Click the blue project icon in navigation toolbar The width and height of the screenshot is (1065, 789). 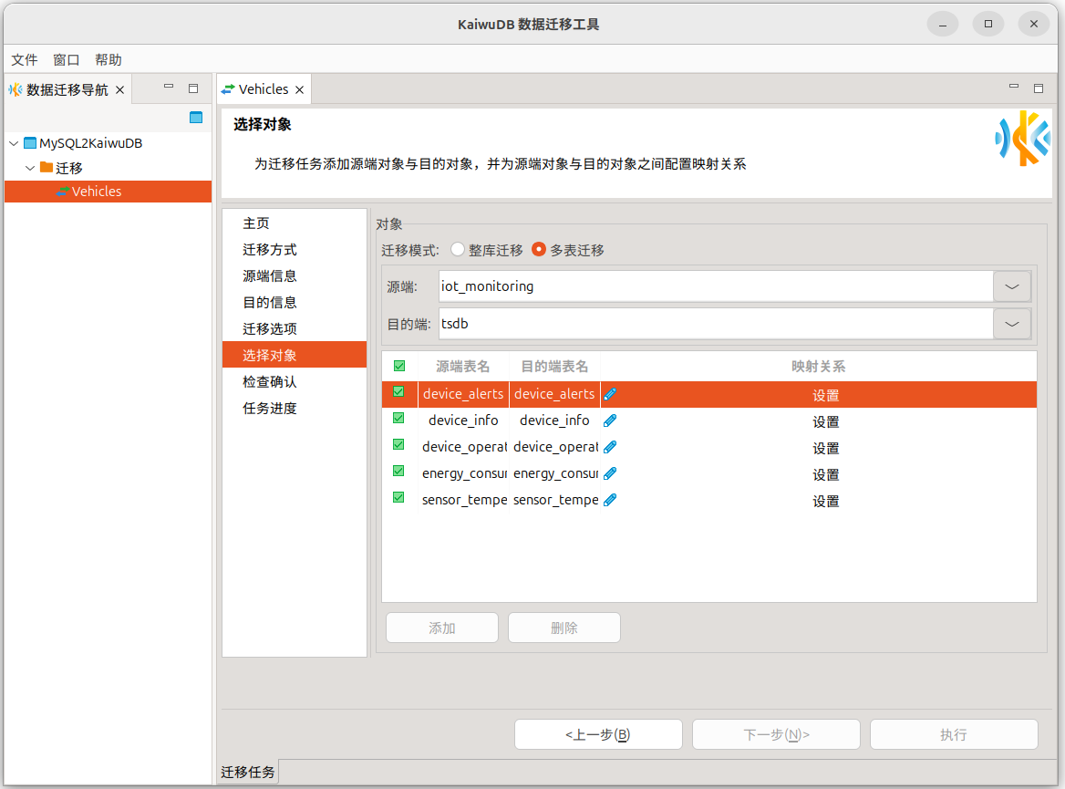click(196, 118)
